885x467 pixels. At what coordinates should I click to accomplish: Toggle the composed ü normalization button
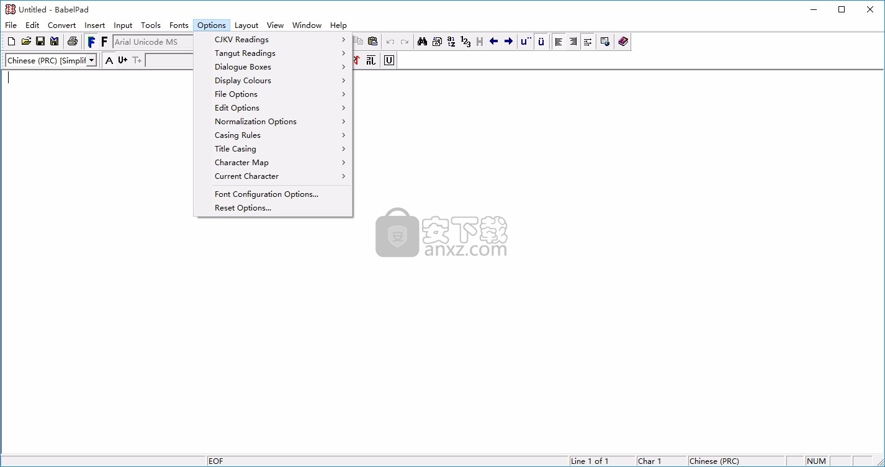541,42
